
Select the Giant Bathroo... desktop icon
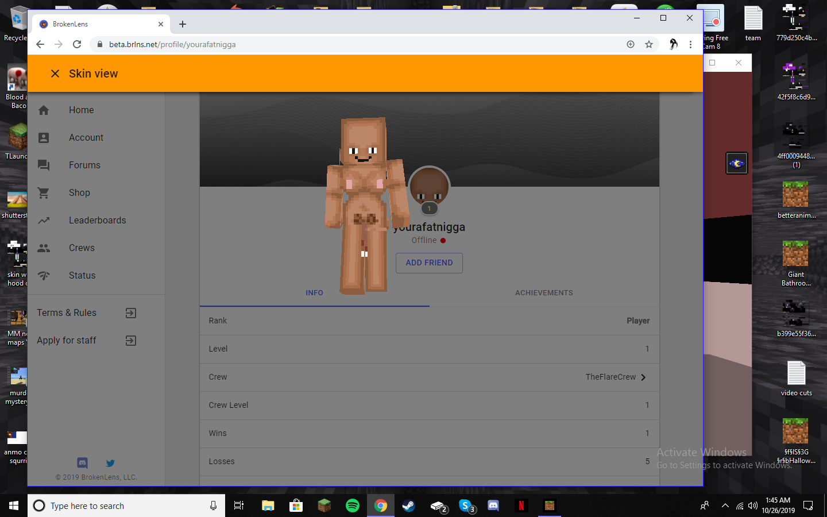click(796, 263)
